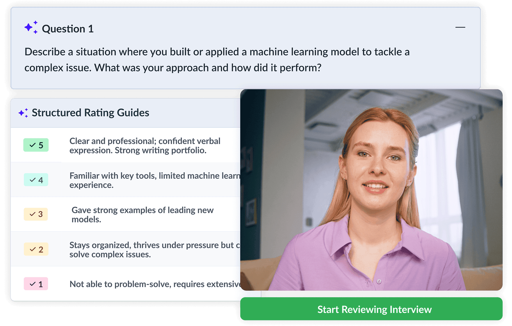
Task: Click the Question 1 heading
Action: coord(68,29)
